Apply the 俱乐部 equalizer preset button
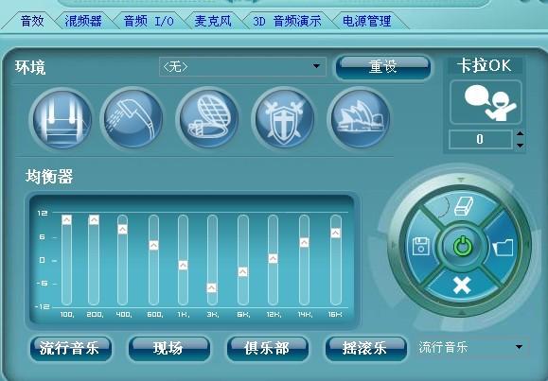Screen dimensions: 548x381 [x=267, y=348]
